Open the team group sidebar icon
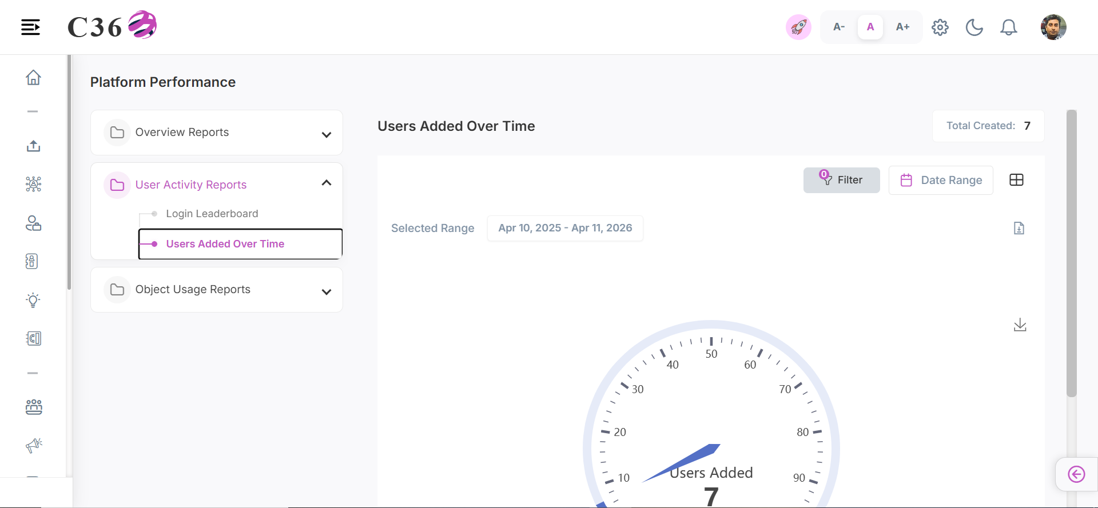The image size is (1098, 508). click(x=33, y=407)
